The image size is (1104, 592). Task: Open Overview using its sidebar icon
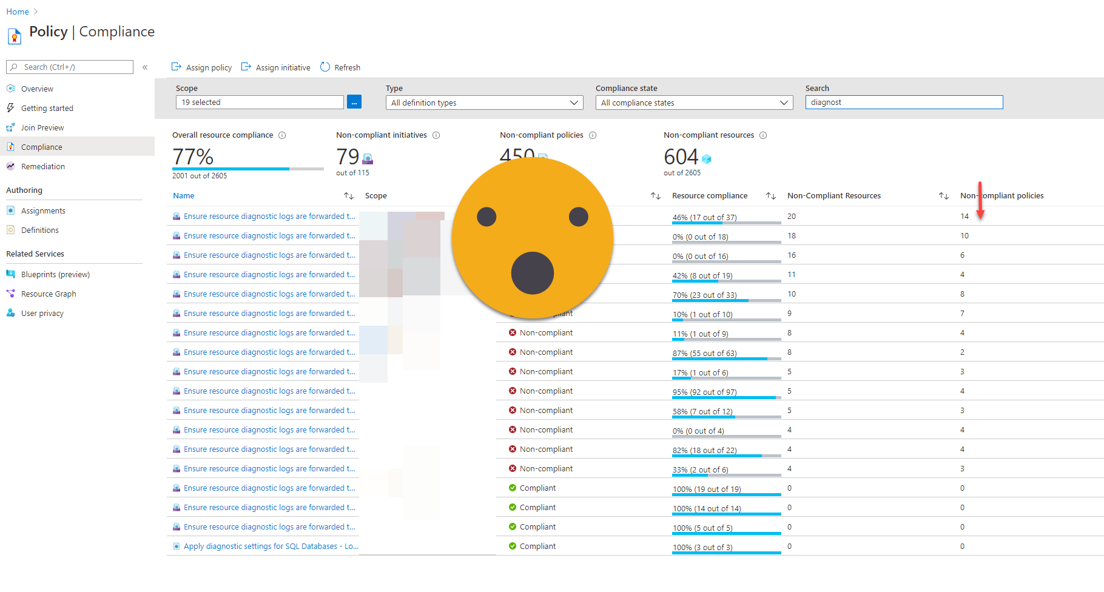(x=11, y=88)
